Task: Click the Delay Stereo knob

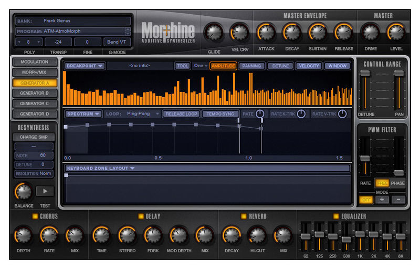Action: click(x=127, y=235)
